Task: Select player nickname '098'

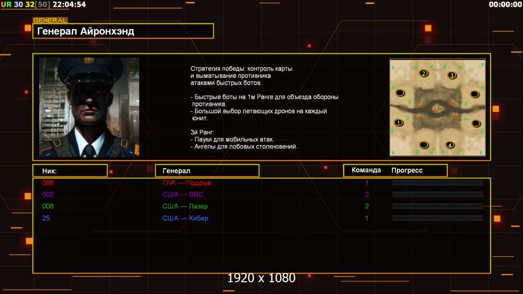Action: click(x=48, y=183)
